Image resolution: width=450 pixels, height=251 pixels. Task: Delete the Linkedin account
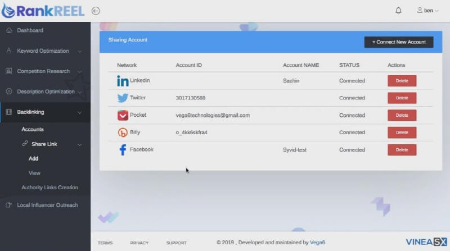(402, 81)
